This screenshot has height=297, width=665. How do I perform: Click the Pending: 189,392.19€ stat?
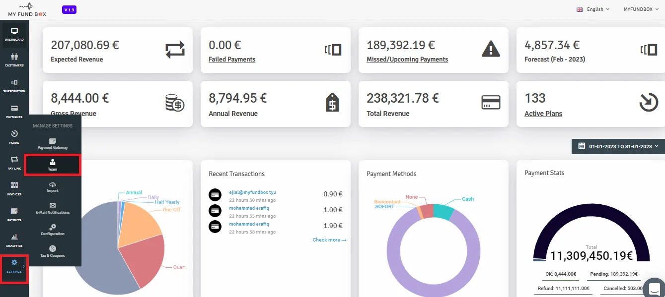pos(614,274)
